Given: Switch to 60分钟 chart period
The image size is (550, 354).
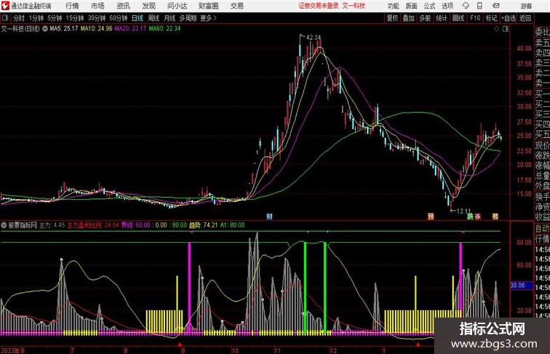Looking at the screenshot, I should [x=118, y=18].
